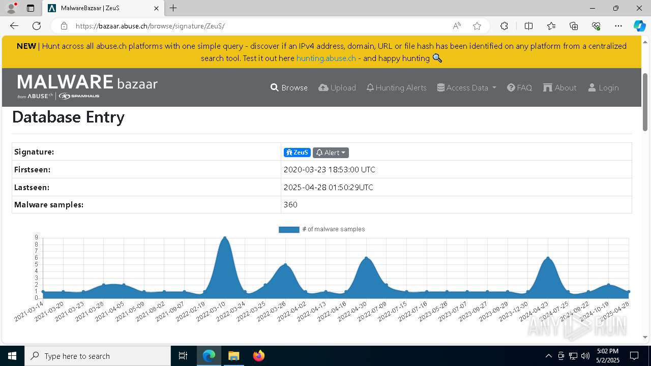Image resolution: width=651 pixels, height=366 pixels.
Task: Click the page vertical scrollbar thumb
Action: (645, 102)
